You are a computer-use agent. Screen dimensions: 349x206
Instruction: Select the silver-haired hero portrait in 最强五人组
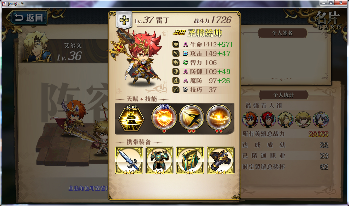[321, 119]
